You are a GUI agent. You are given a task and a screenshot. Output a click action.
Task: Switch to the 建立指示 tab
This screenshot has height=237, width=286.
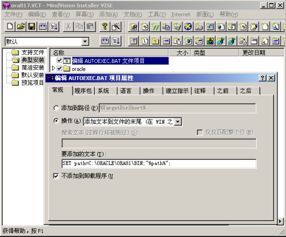click(177, 90)
